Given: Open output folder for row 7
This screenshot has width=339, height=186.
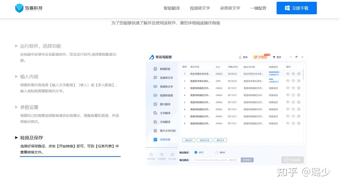Looking at the screenshot, I should (293, 116).
